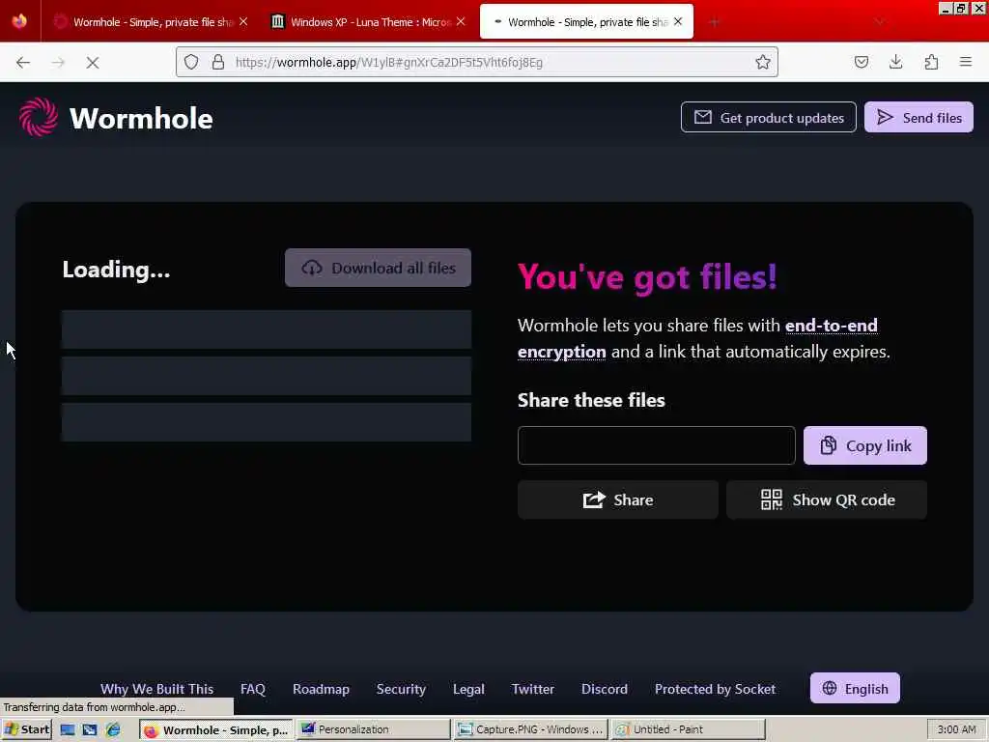This screenshot has width=989, height=742.
Task: Show the QR code
Action: point(827,499)
